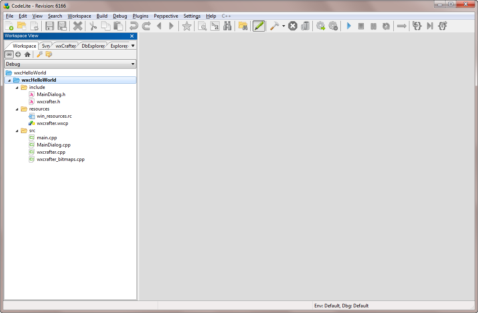The image size is (478, 313).
Task: Pause the debugger with the pause icon
Action: pyautogui.click(x=373, y=26)
